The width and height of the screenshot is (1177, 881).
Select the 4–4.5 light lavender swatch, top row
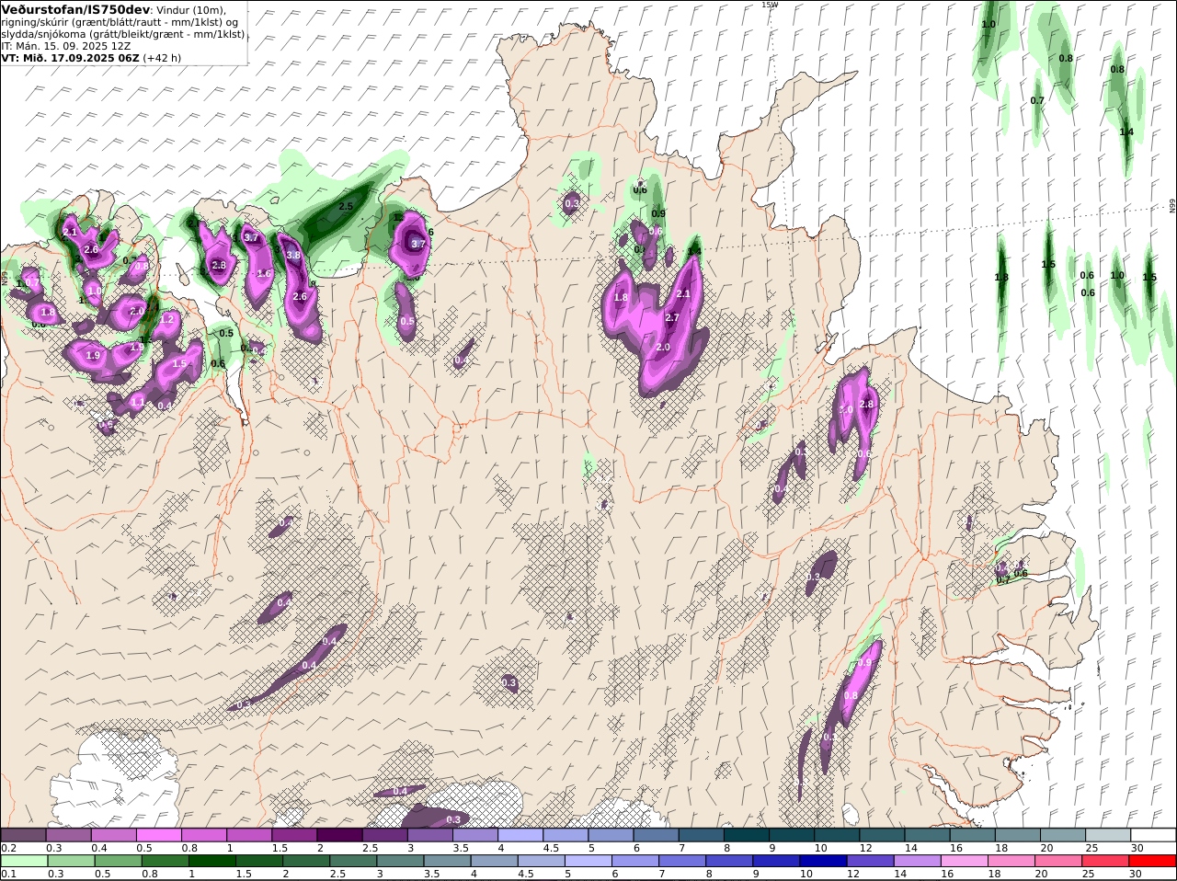520,835
